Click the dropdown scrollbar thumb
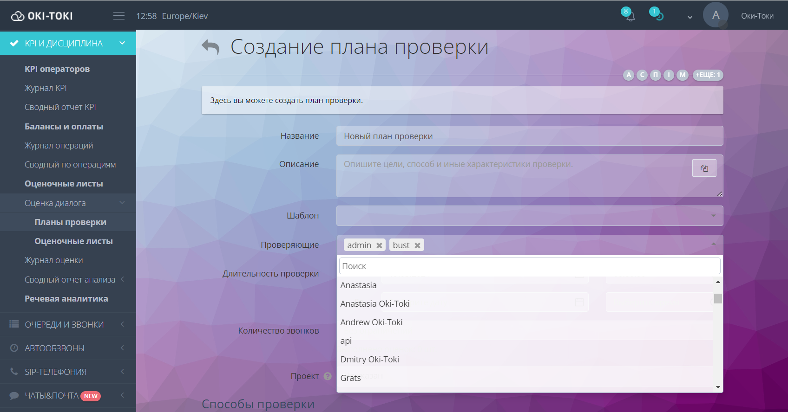788x412 pixels. coord(718,298)
